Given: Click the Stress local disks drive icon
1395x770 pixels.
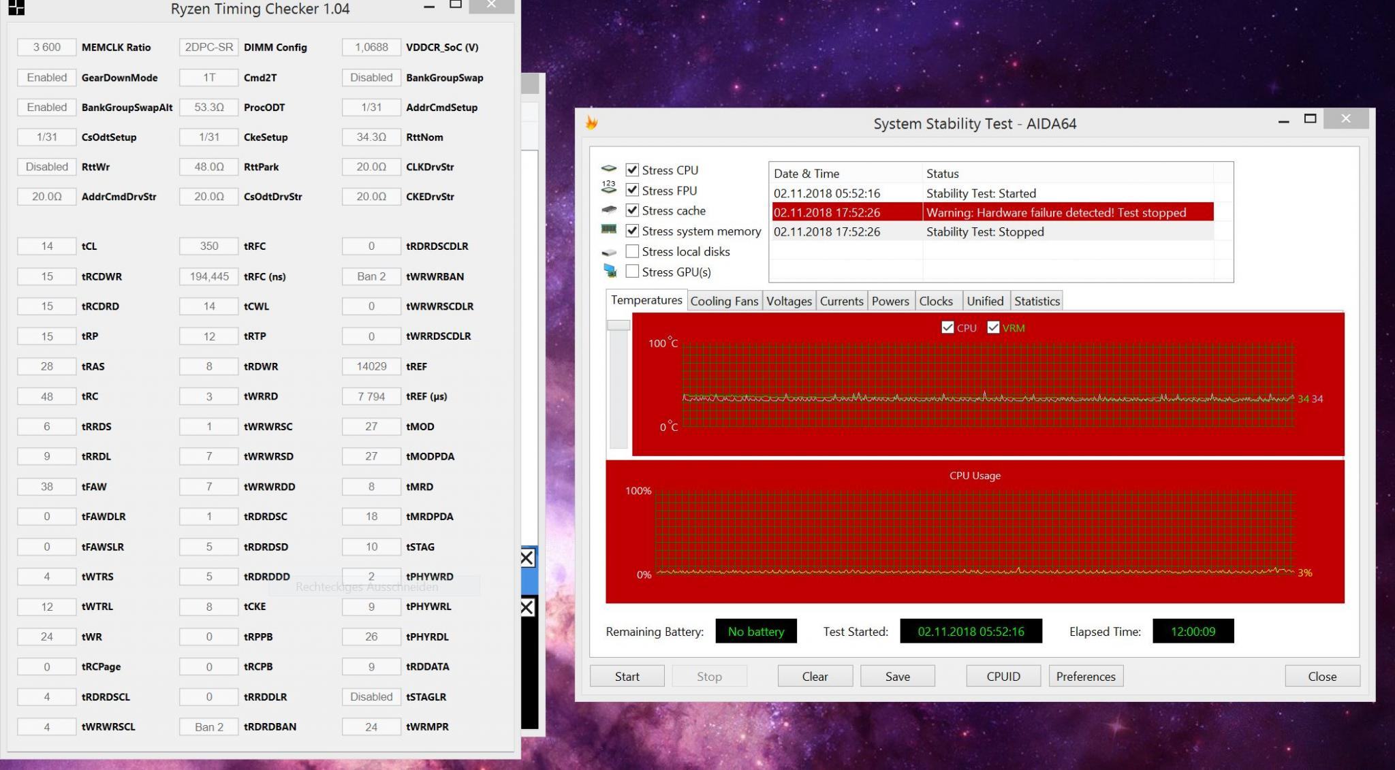Looking at the screenshot, I should coord(609,253).
